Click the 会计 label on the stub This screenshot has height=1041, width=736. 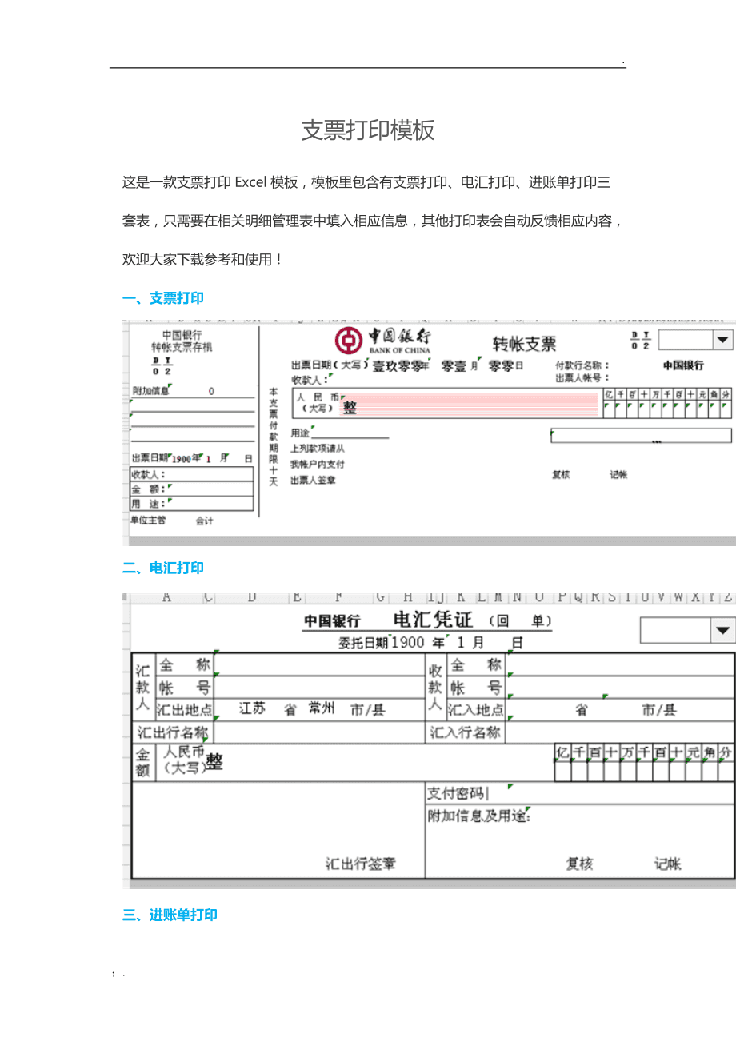205,520
